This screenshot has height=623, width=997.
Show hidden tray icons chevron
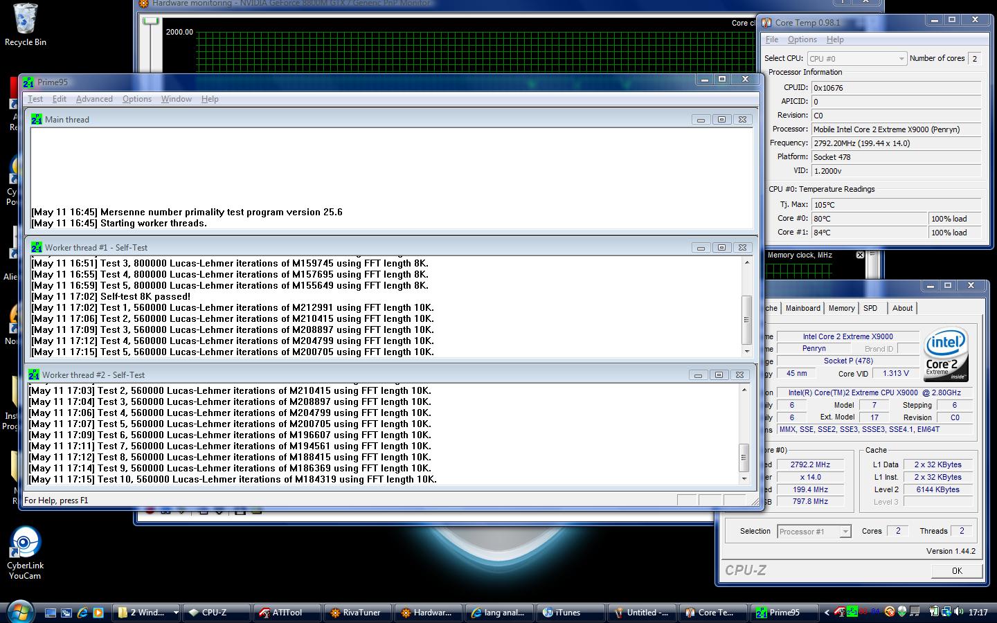pos(826,613)
